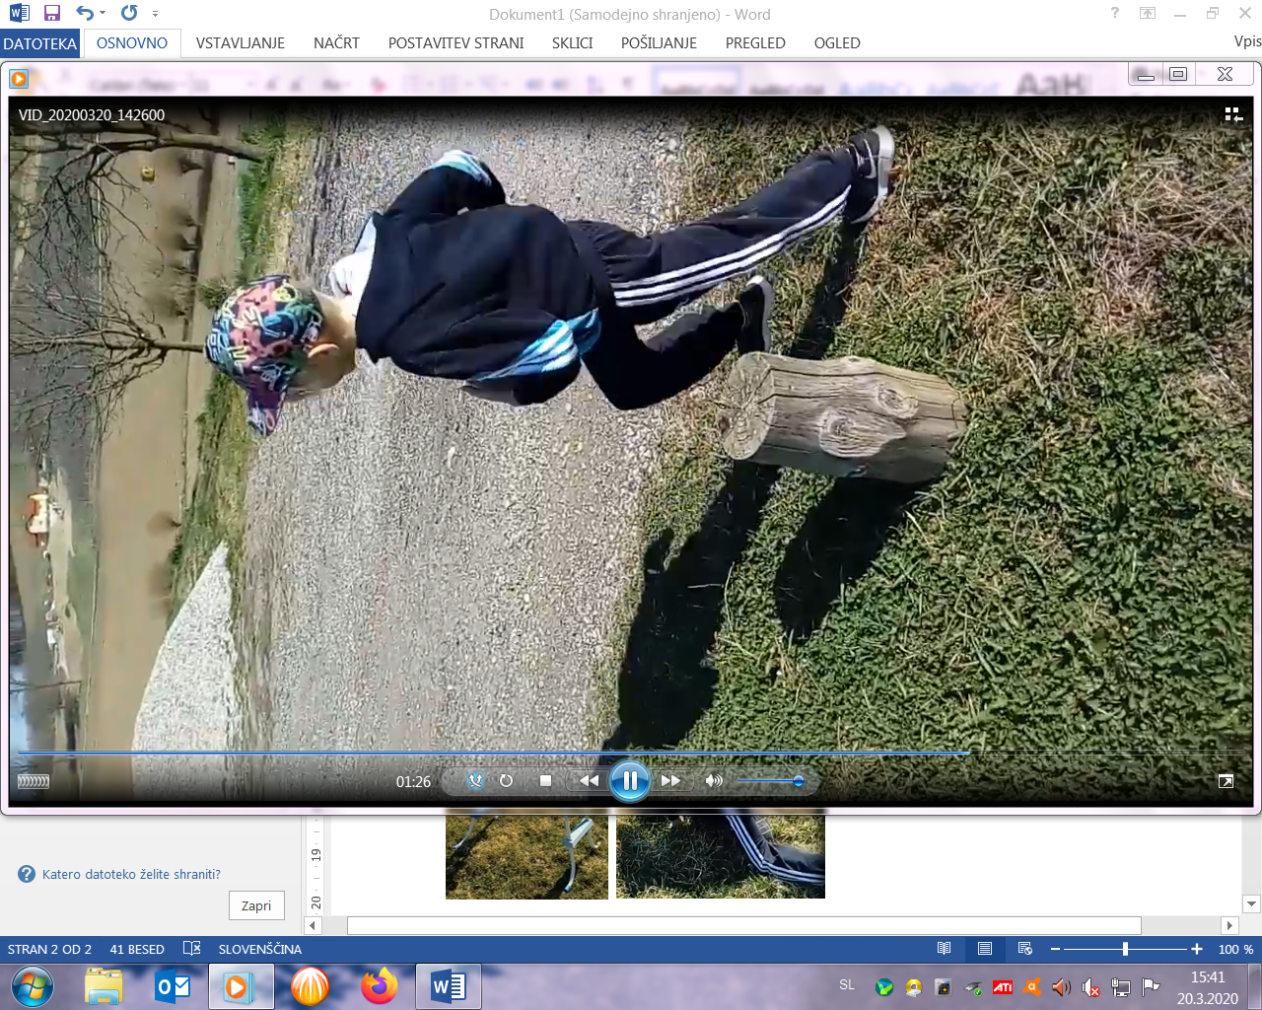The height and width of the screenshot is (1010, 1262).
Task: Click STRAN 2 OD 2 page indicator
Action: tap(49, 949)
